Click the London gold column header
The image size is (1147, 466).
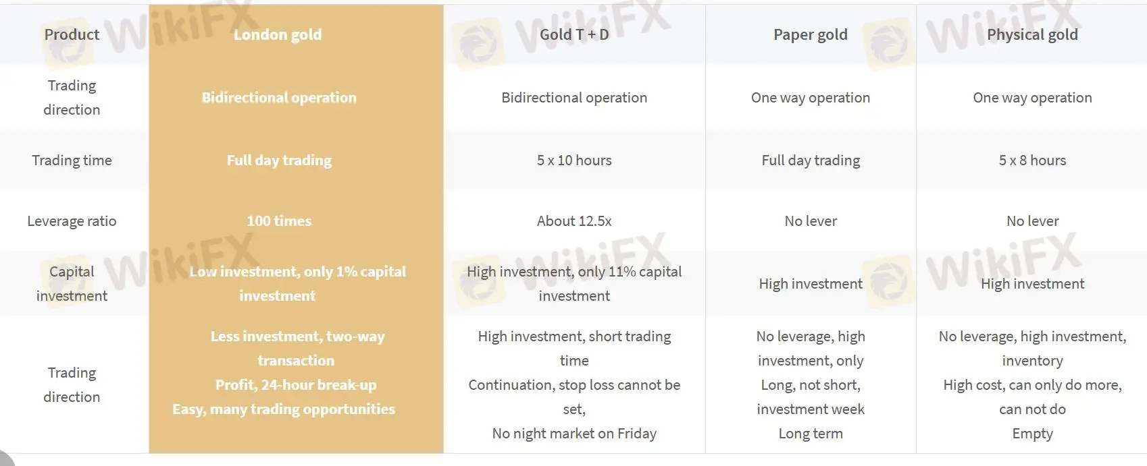[x=278, y=35]
